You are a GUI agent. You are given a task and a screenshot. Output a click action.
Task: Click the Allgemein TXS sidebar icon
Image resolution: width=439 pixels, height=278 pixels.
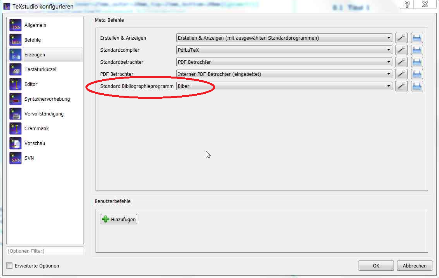tap(16, 25)
